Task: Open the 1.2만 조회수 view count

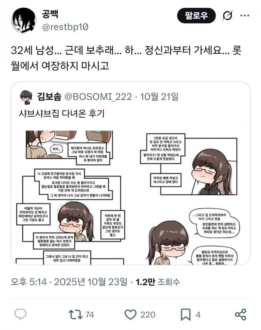Action: [158, 282]
